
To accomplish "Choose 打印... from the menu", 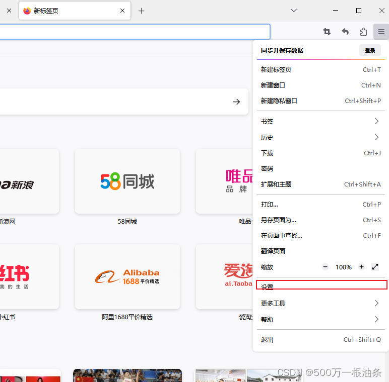I will [x=321, y=205].
